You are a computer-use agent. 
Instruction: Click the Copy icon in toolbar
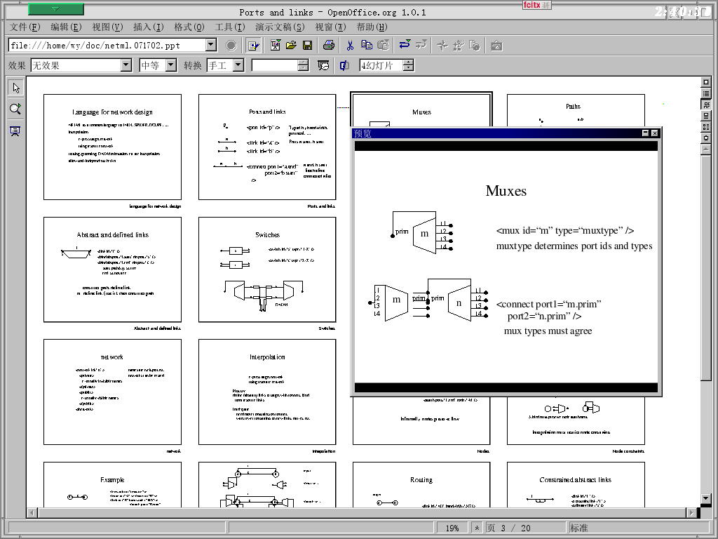tap(367, 45)
